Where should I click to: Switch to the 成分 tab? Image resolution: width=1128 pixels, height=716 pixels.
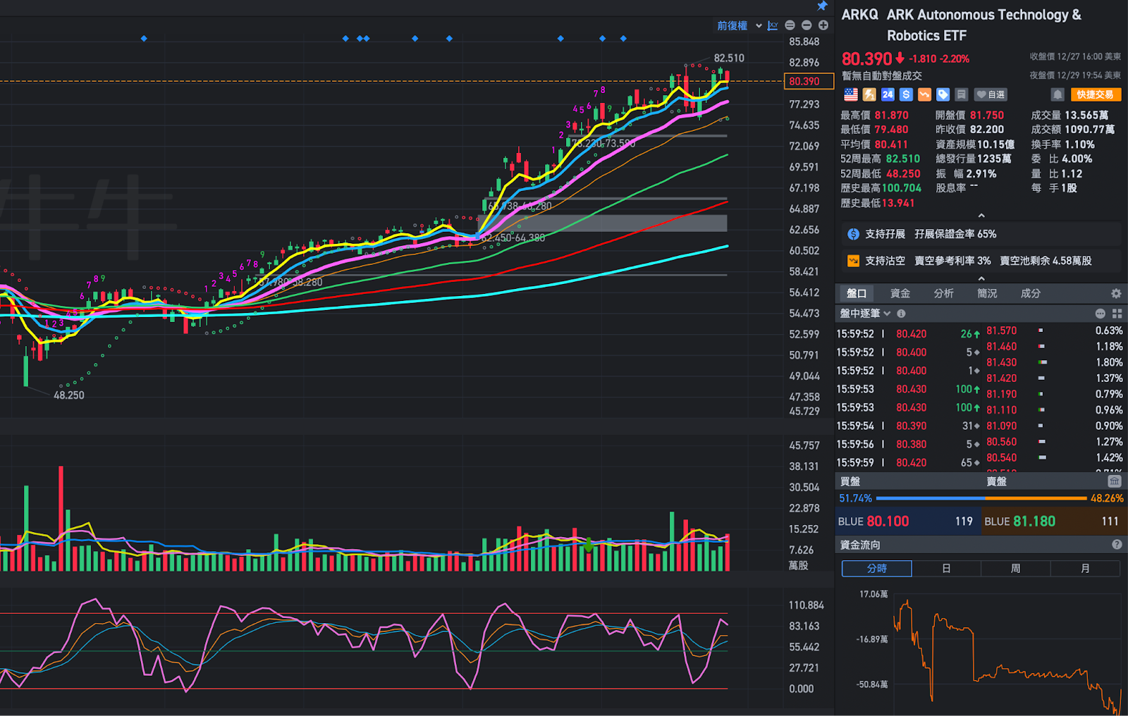(x=1030, y=293)
